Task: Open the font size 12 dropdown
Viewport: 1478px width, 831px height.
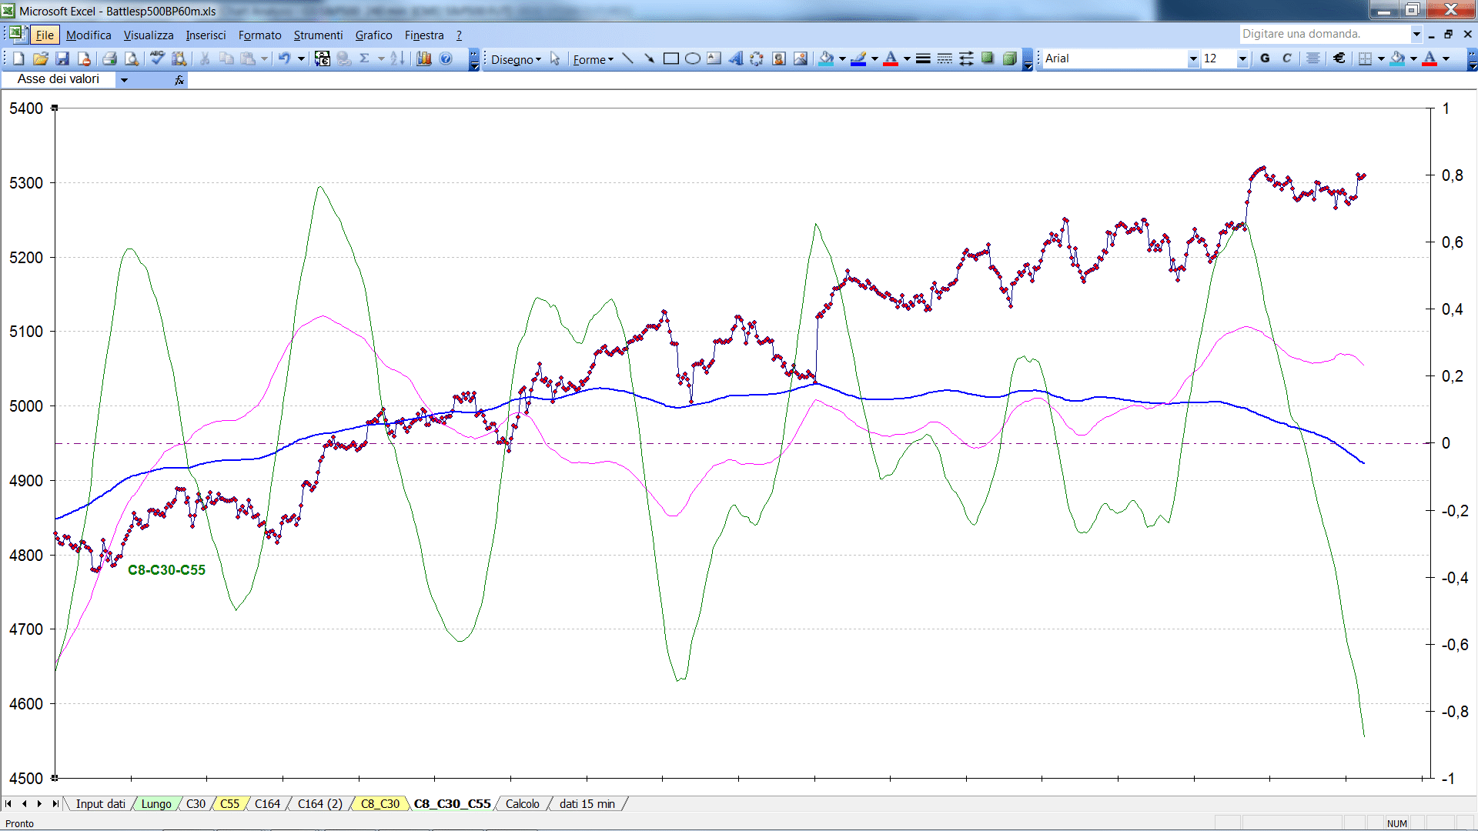Action: click(x=1242, y=58)
